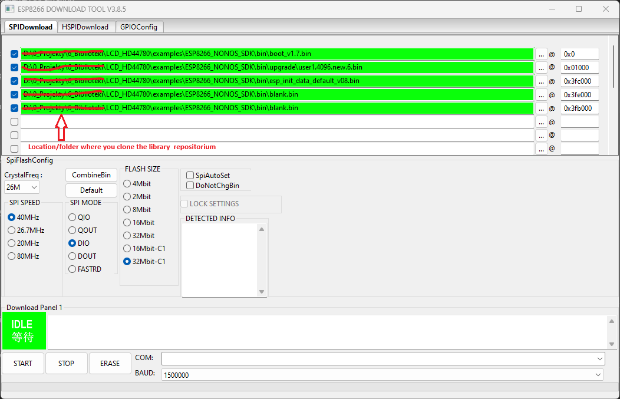Click the 0x3fe000 address field

coord(580,95)
